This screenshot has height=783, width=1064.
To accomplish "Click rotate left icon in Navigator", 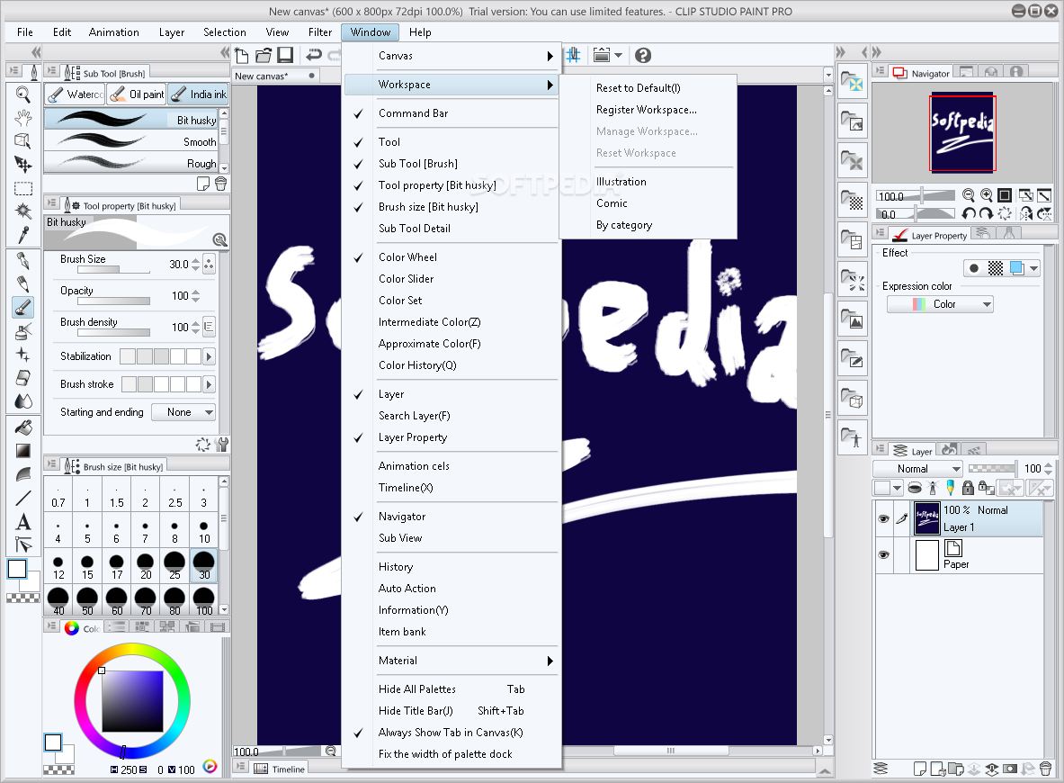I will tap(969, 214).
